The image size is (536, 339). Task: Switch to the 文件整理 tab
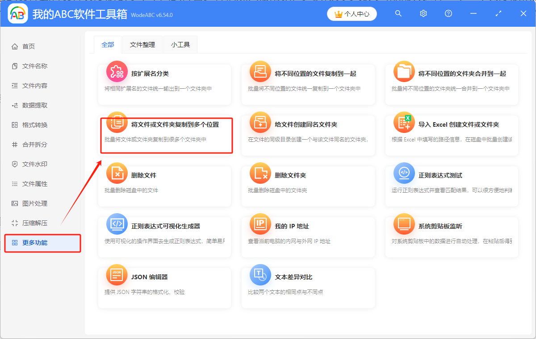[142, 45]
